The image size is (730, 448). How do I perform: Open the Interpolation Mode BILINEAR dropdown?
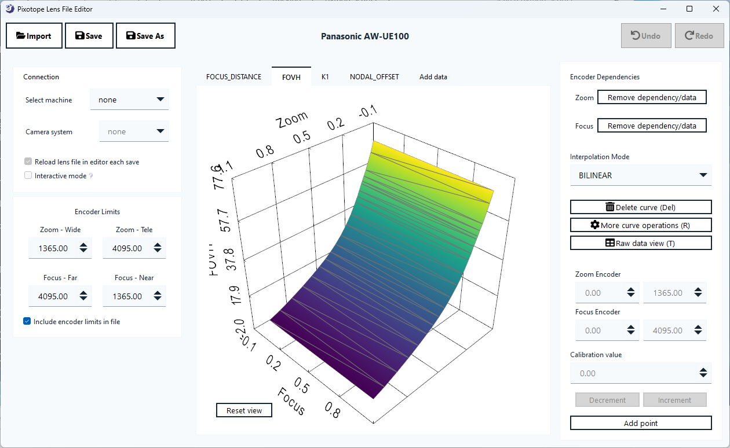pos(641,175)
